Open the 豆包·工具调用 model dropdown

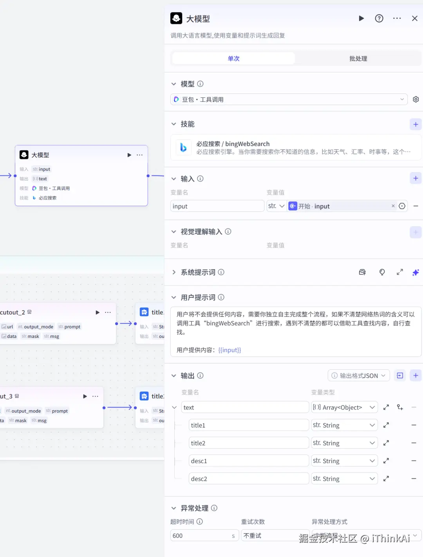pos(289,99)
